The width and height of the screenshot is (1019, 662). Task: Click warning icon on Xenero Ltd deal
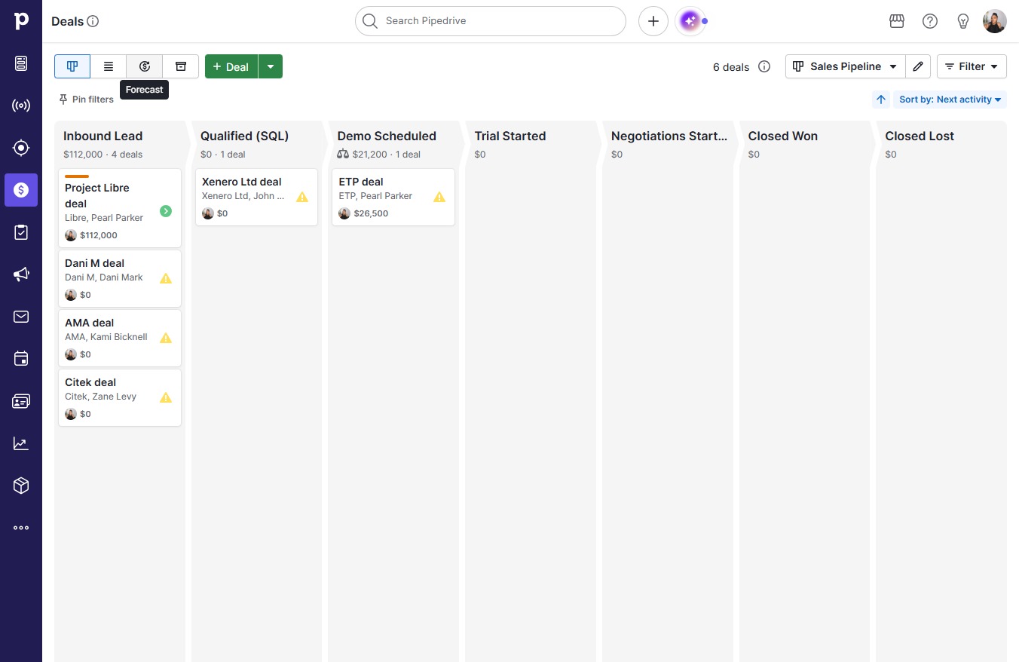click(302, 197)
